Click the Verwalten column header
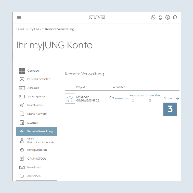 pos(119,87)
